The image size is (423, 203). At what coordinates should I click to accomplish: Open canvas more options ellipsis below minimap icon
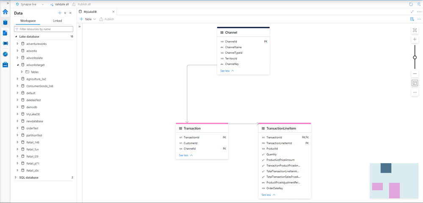coord(415,93)
